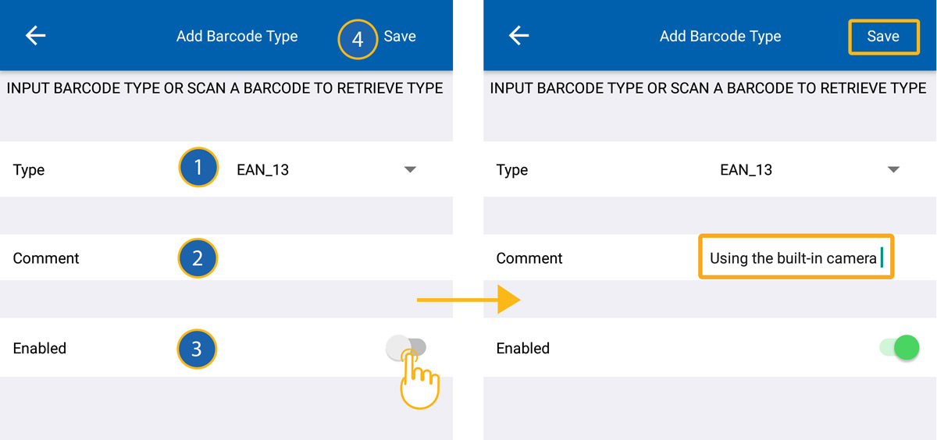This screenshot has width=937, height=440.
Task: Open Type dropdown arrow in the right panel
Action: [x=894, y=170]
